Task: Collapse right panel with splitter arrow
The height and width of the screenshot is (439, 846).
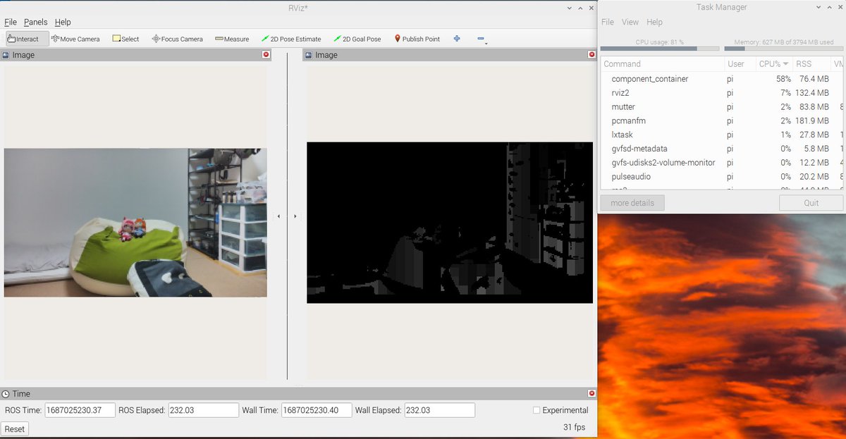Action: pyautogui.click(x=295, y=216)
